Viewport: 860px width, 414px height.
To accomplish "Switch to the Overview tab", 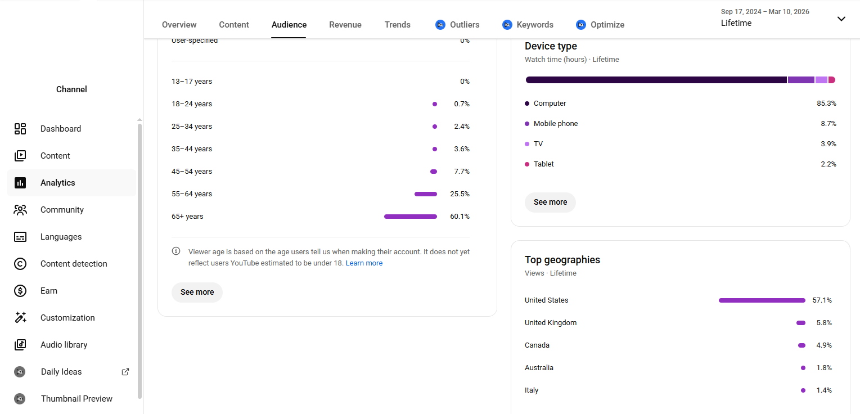I will coord(179,25).
